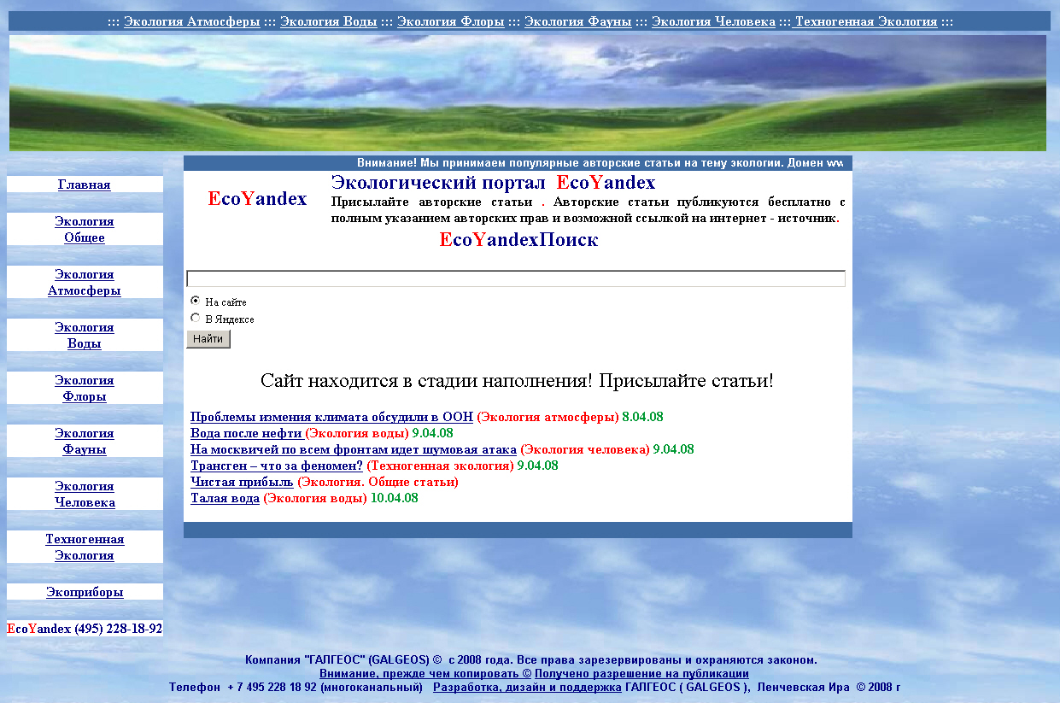Go to "Главная" in the sidebar
This screenshot has height=703, width=1060.
click(x=85, y=185)
